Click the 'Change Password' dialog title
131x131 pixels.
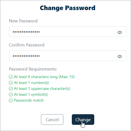[x=68, y=8]
